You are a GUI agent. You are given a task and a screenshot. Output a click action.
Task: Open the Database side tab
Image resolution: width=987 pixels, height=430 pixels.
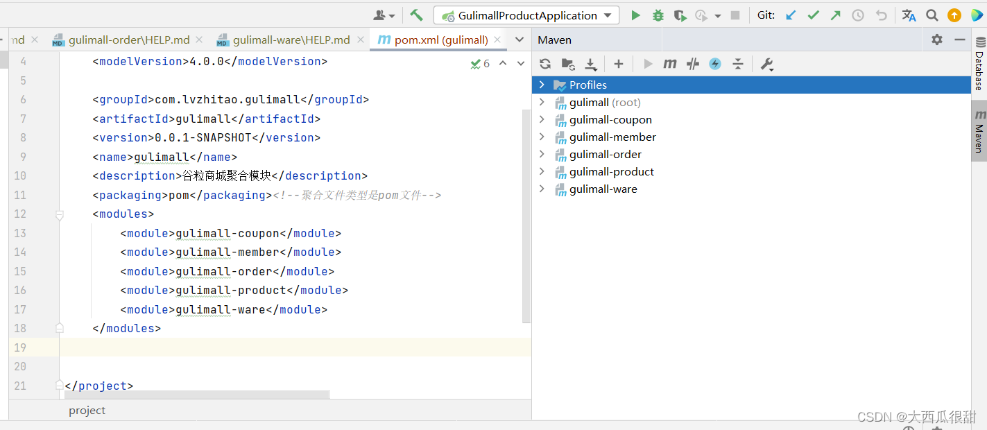(979, 62)
